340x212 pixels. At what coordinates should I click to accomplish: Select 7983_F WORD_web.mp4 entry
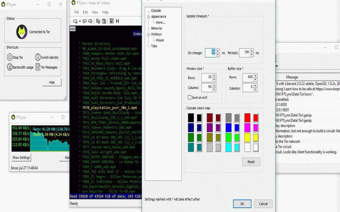point(99,167)
